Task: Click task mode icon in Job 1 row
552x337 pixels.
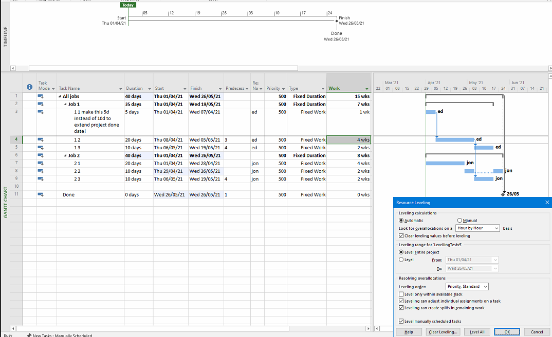Action: pos(41,104)
